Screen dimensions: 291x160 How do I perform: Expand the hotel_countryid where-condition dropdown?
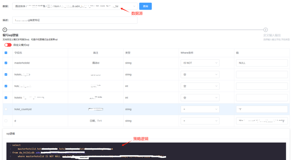(200, 109)
